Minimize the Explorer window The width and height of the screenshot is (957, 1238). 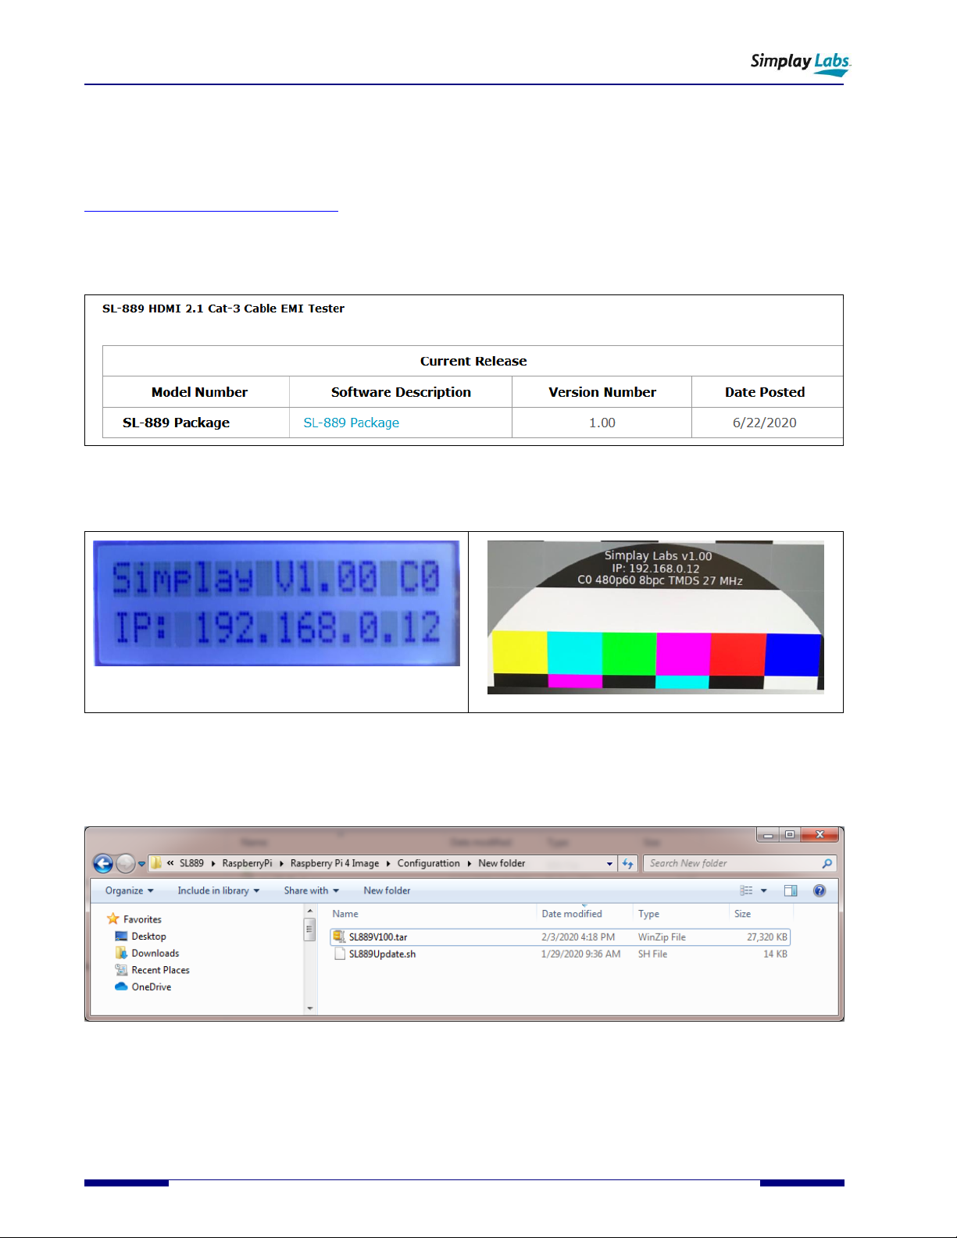point(768,835)
